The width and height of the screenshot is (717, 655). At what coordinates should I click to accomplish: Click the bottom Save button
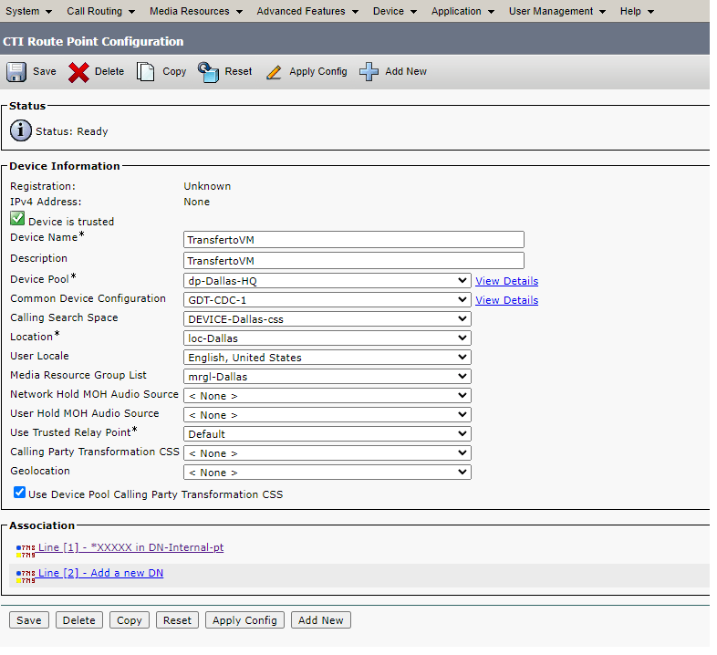coord(29,620)
